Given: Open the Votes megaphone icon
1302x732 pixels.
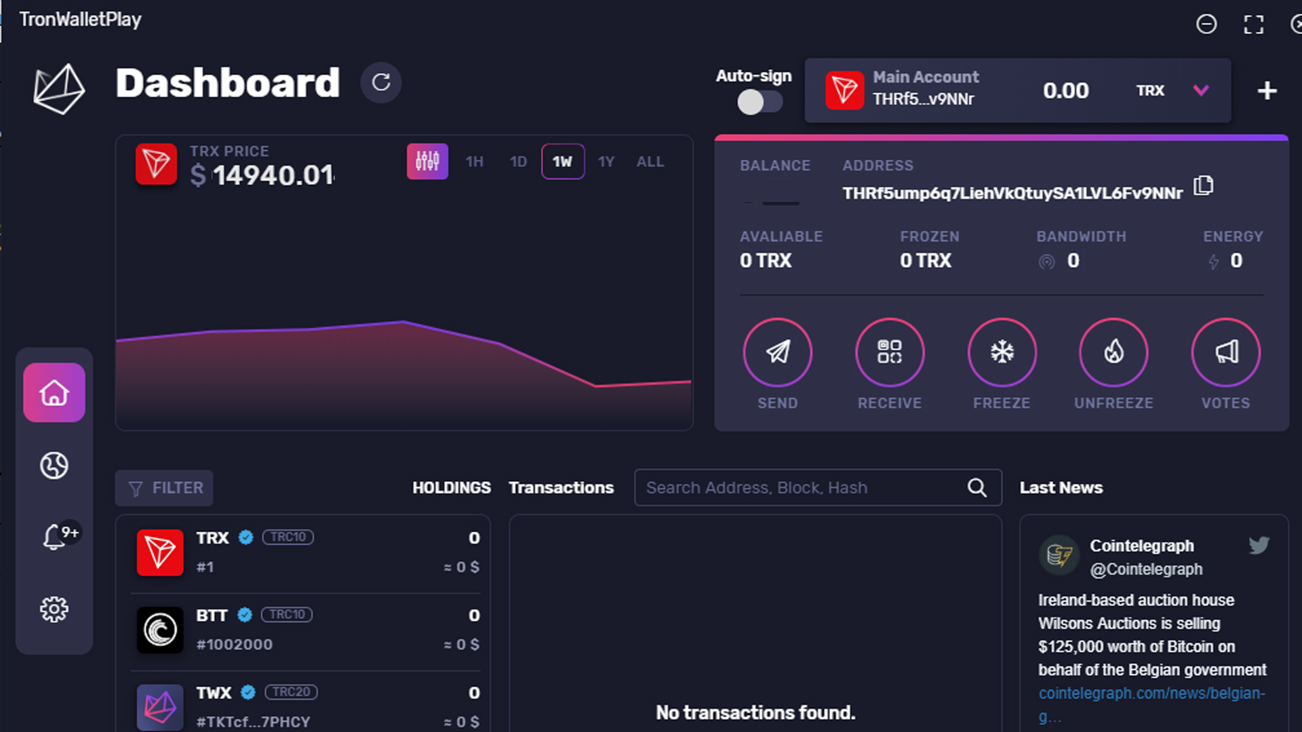Looking at the screenshot, I should click(1225, 352).
